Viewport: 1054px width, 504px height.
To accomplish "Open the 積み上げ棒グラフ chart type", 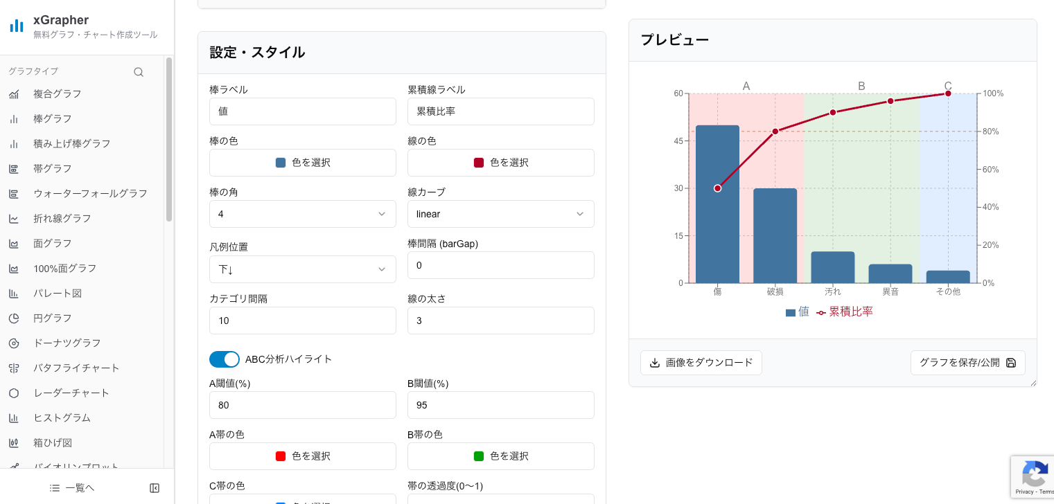I will pyautogui.click(x=14, y=143).
